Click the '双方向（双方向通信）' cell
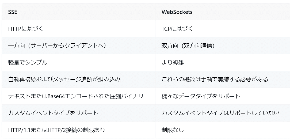This screenshot has height=140, width=290. [x=223, y=46]
